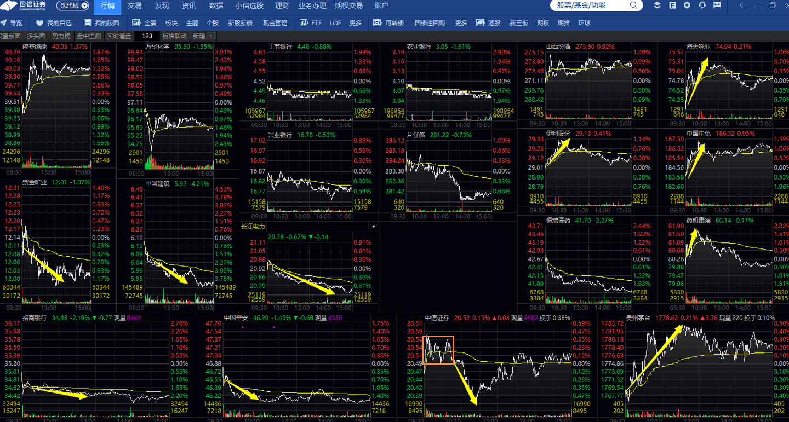
Task: Click the stacked layers icon in title bar
Action: 658,5
